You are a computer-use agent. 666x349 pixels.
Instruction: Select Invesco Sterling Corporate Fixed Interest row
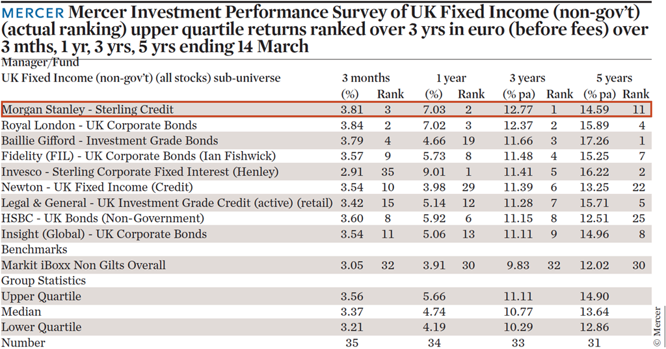326,172
